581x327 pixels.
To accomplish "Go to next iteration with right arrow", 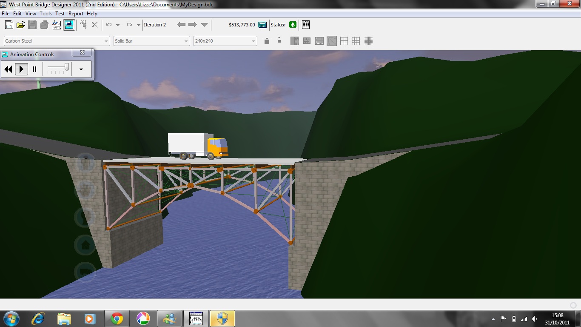I will point(192,25).
